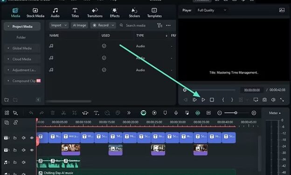Toggle visibility of video track 1
The height and width of the screenshot is (175, 291).
(x=32, y=150)
